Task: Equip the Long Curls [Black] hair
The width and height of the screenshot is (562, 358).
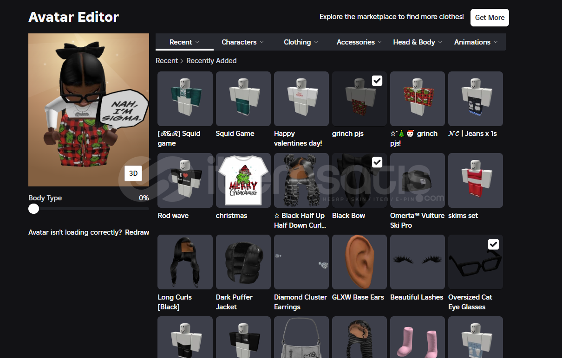Action: point(185,262)
